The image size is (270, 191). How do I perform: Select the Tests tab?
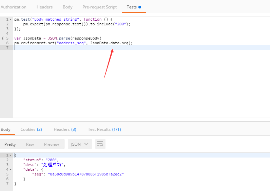134,7
